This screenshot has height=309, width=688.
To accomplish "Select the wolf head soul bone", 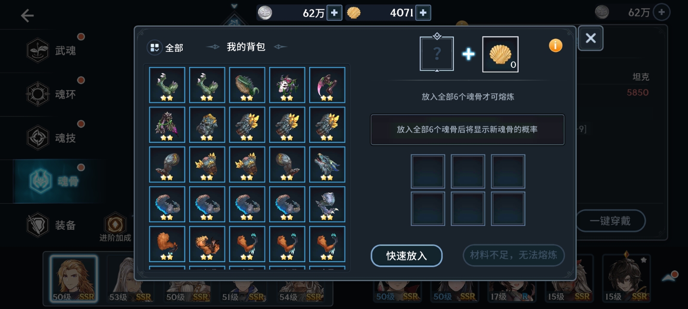I will [327, 165].
